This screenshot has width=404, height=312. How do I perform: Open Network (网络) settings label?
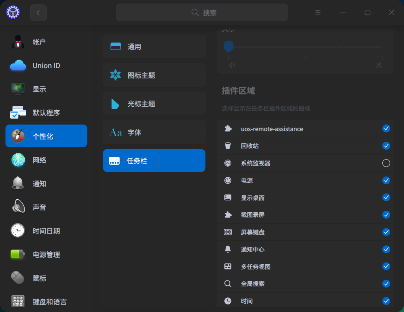39,160
